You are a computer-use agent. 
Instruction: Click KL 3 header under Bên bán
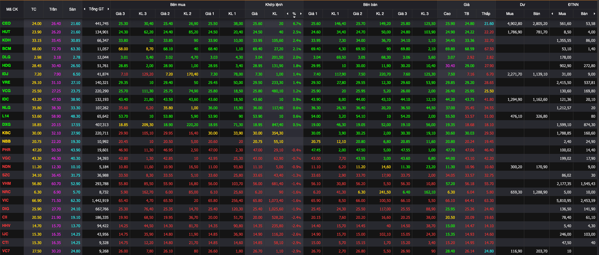[x=425, y=14]
